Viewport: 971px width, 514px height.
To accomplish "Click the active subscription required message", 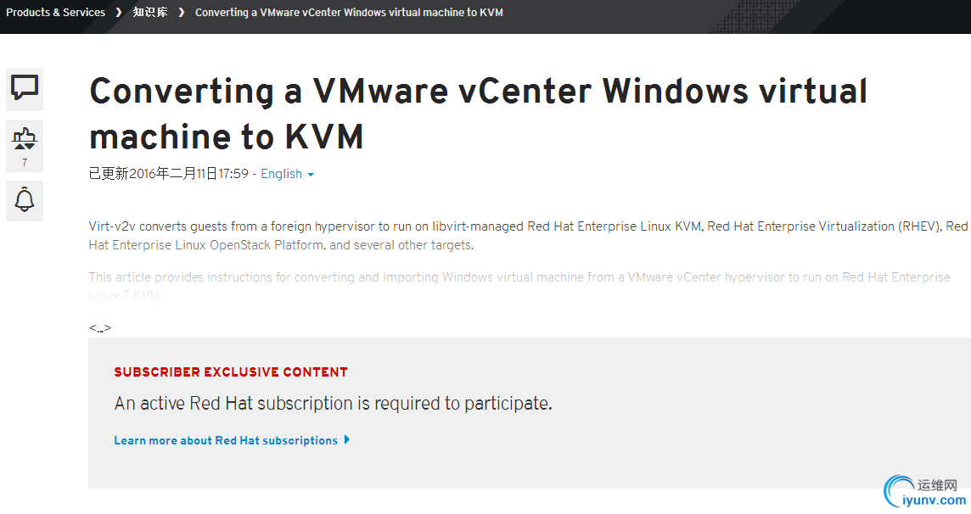I will [x=333, y=404].
